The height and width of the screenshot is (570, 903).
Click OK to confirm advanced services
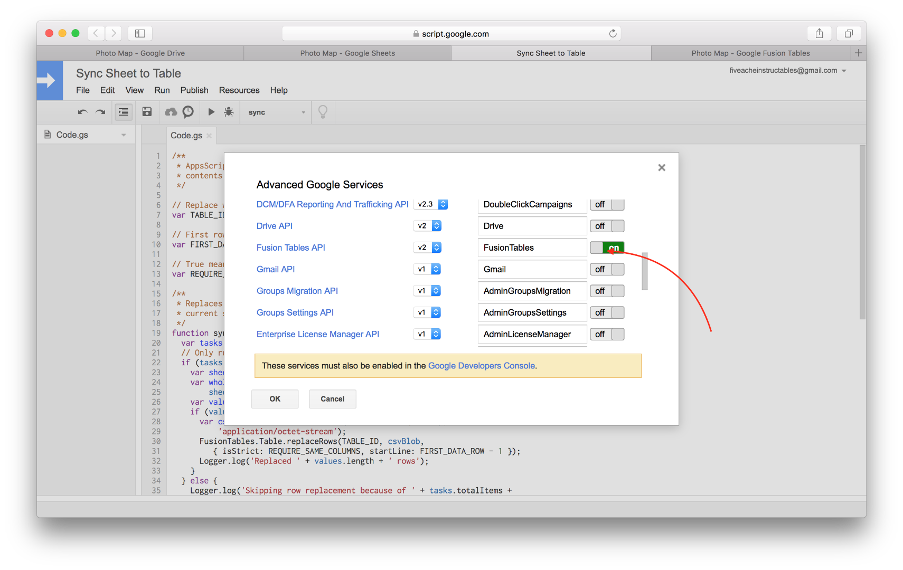click(x=275, y=398)
